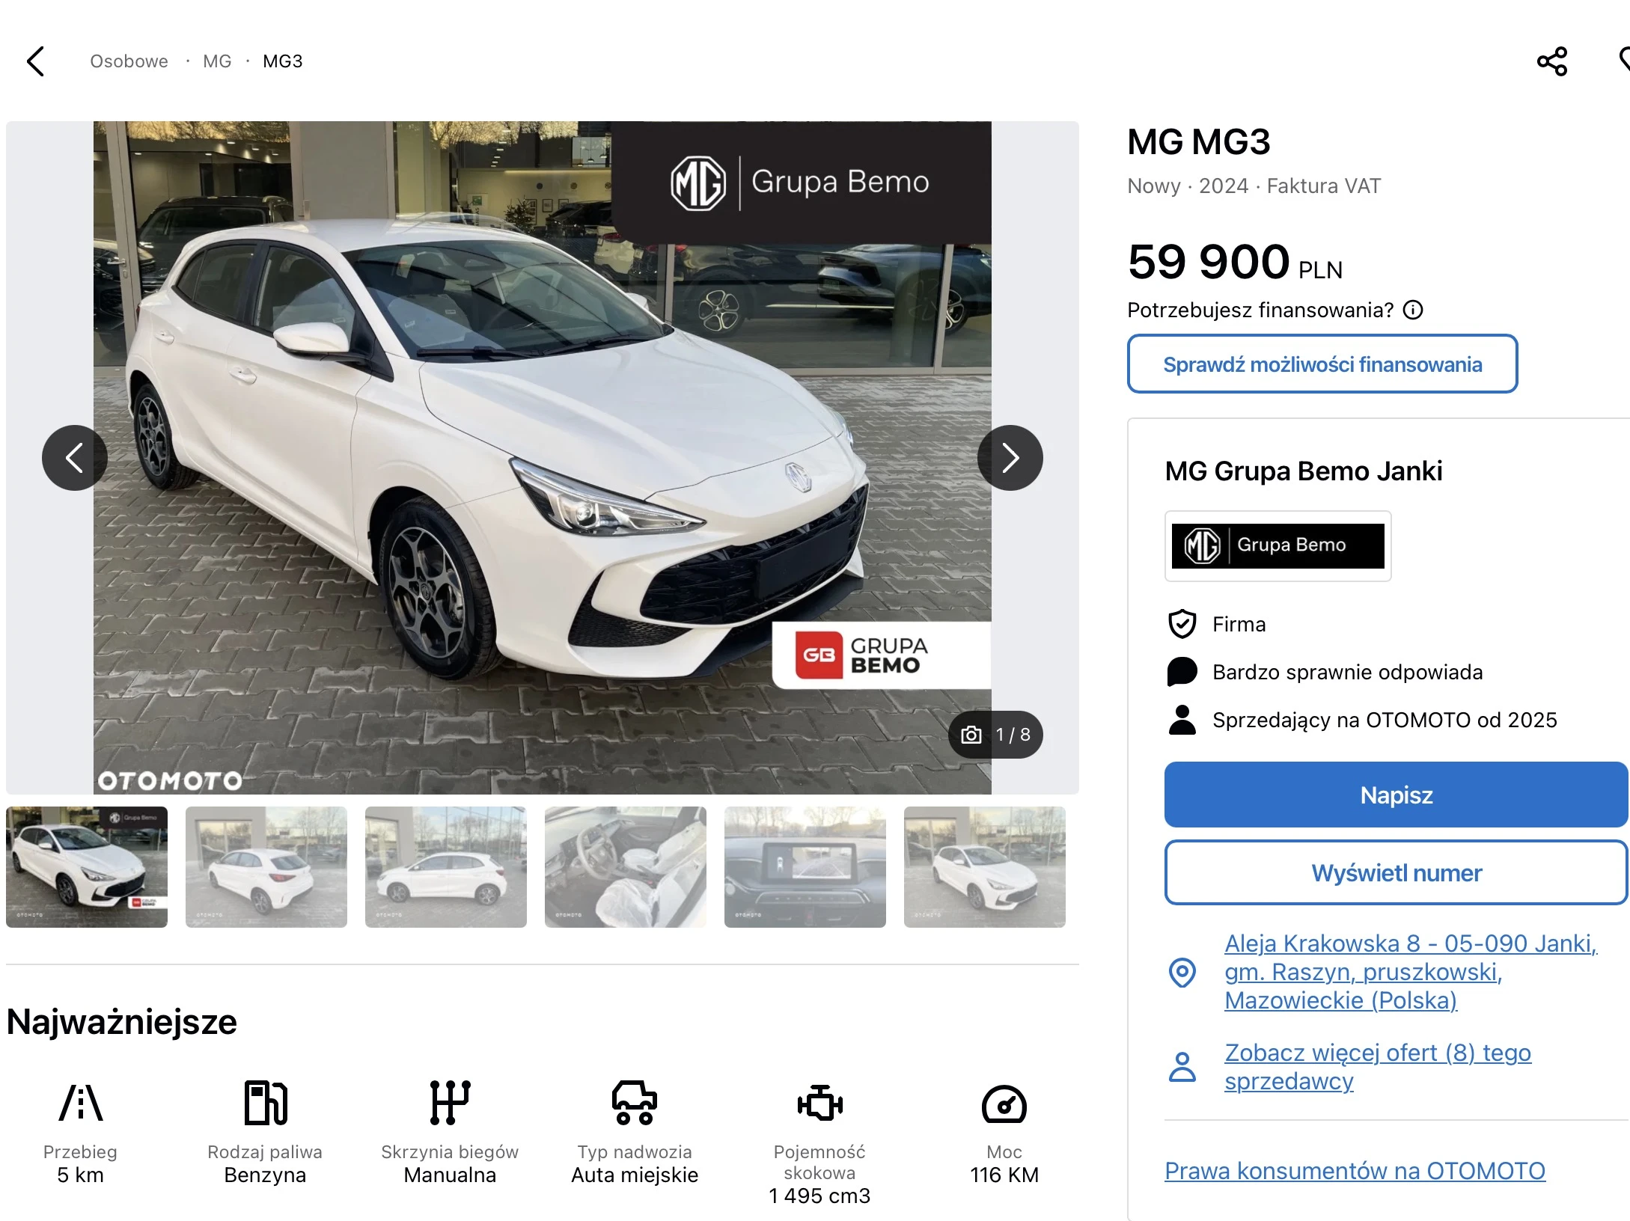Select the interior seats thumbnail
The height and width of the screenshot is (1221, 1630).
point(625,867)
